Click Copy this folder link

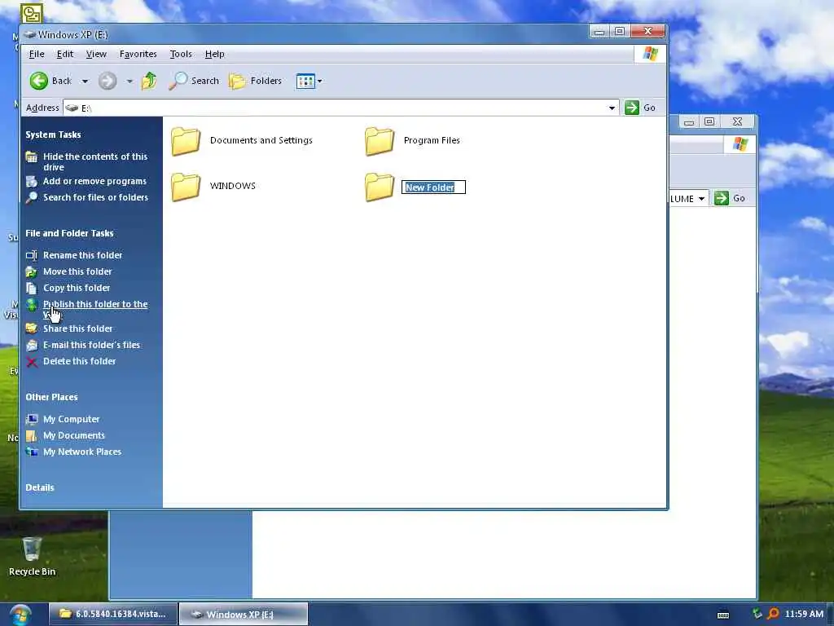click(77, 288)
